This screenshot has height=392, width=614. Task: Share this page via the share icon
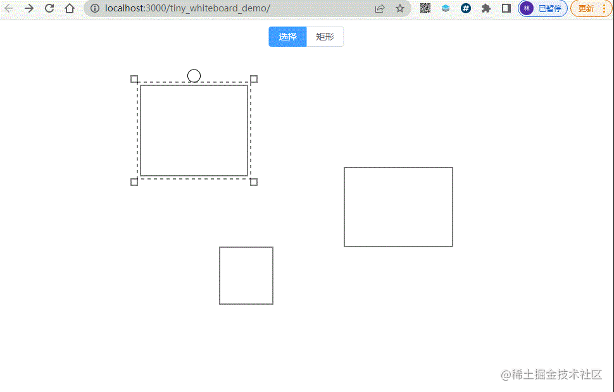(379, 8)
